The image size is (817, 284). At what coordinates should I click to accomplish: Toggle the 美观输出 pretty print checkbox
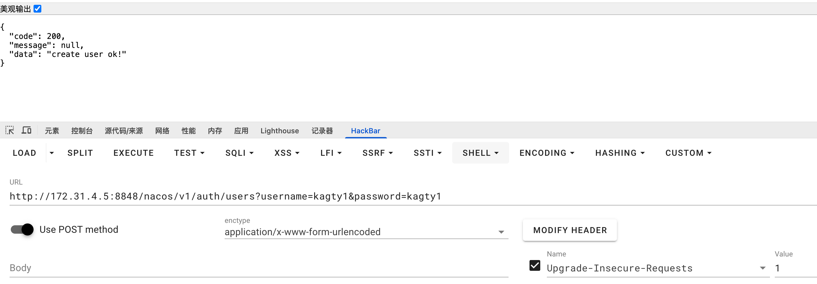click(37, 9)
